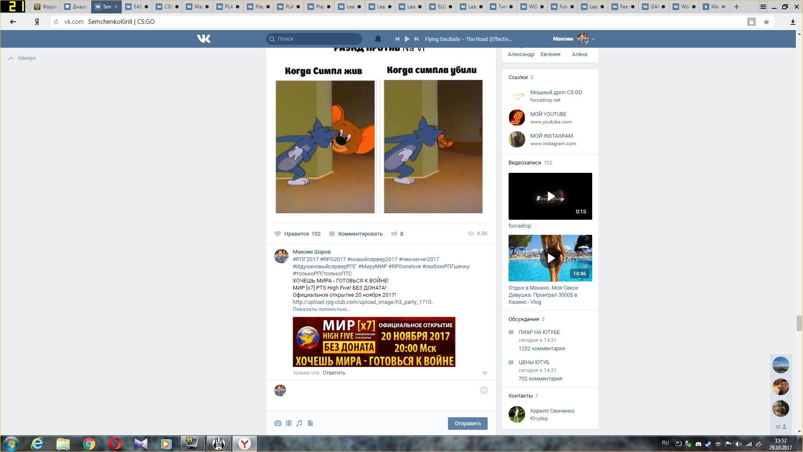803x452 pixels.
Task: Send the comment with the Отправить button
Action: (468, 423)
